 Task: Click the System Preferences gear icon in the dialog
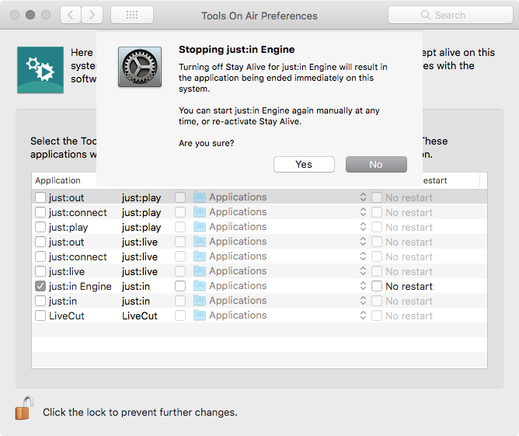pyautogui.click(x=140, y=67)
